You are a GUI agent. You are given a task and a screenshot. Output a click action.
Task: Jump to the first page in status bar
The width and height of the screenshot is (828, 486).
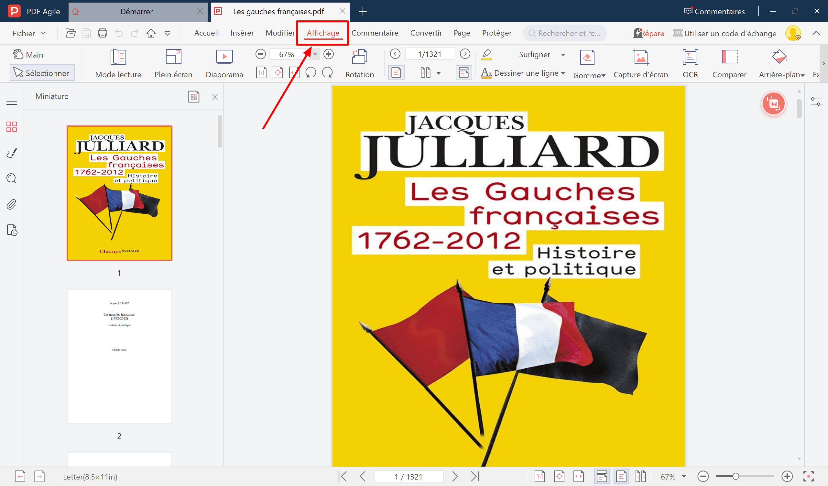343,476
